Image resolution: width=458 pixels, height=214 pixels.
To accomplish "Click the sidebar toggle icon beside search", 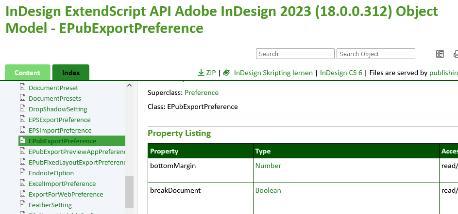I will pos(440,54).
